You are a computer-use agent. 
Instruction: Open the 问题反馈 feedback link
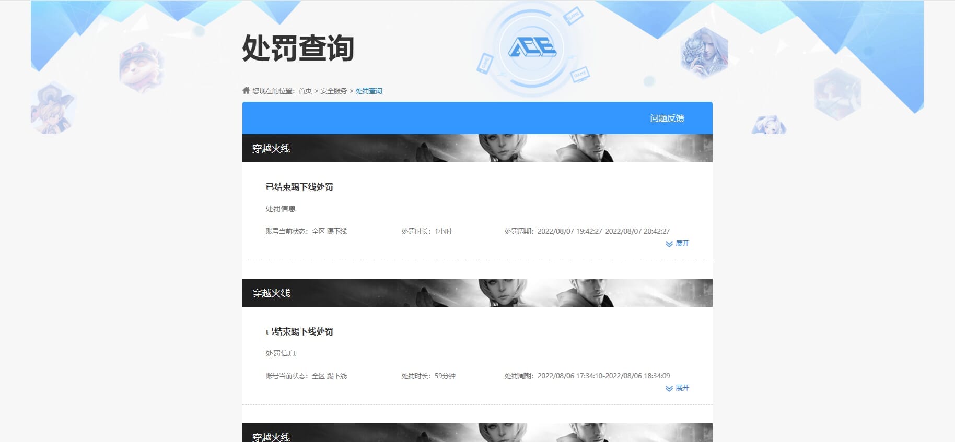click(x=667, y=118)
